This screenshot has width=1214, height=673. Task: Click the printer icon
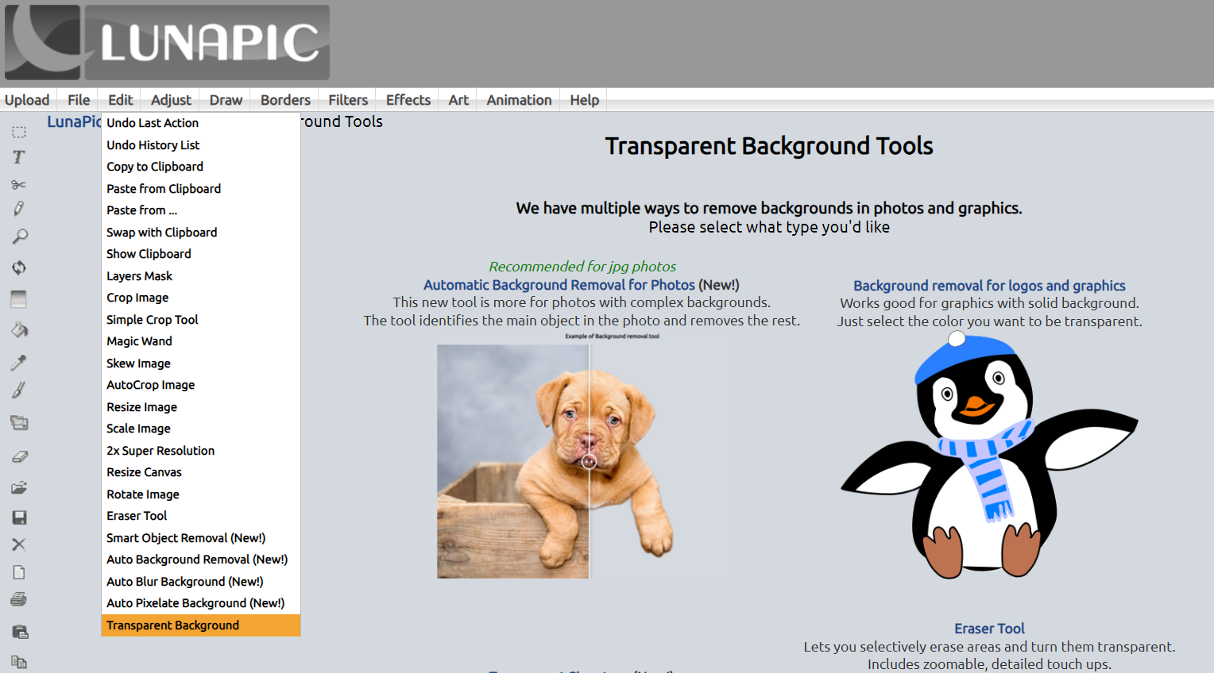[19, 599]
